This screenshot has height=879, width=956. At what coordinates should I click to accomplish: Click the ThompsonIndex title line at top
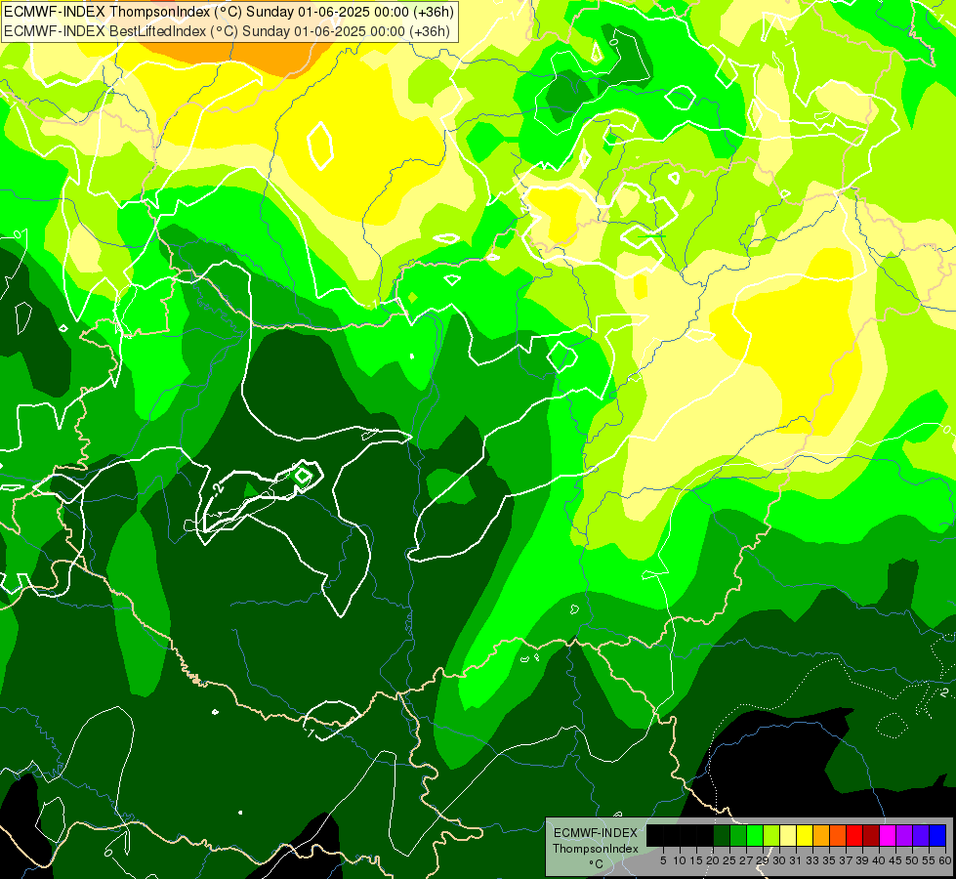click(x=229, y=12)
